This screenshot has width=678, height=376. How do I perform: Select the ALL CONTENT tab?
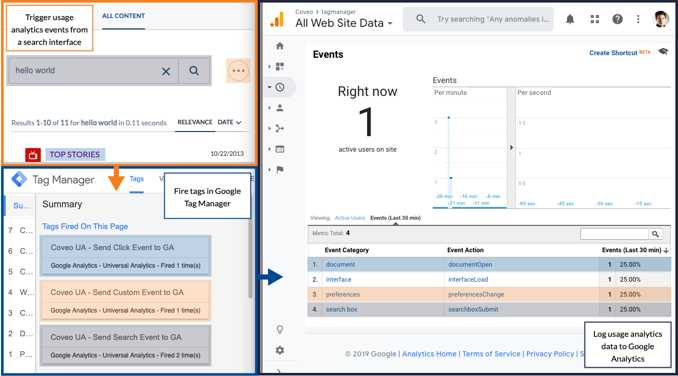coord(123,16)
